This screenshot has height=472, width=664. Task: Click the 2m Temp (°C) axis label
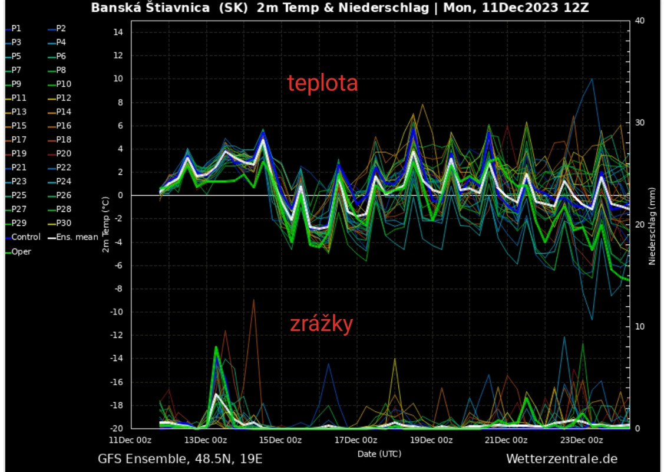click(105, 224)
